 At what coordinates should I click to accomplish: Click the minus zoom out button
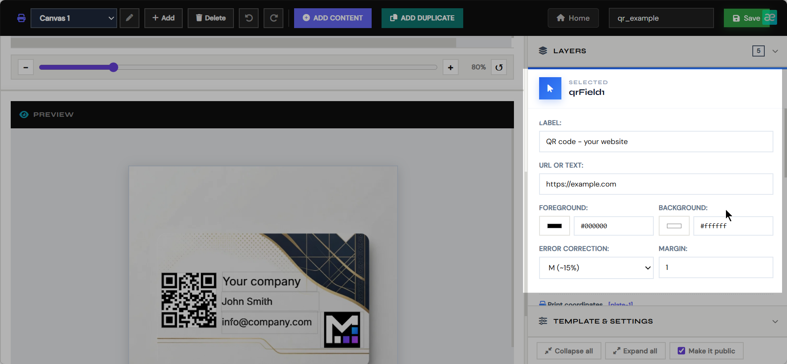click(26, 67)
